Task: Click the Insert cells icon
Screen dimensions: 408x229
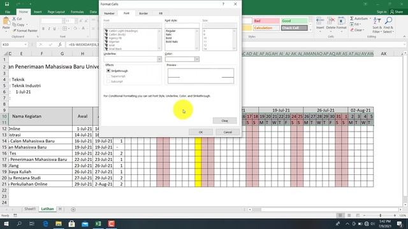Action: pyautogui.click(x=320, y=21)
